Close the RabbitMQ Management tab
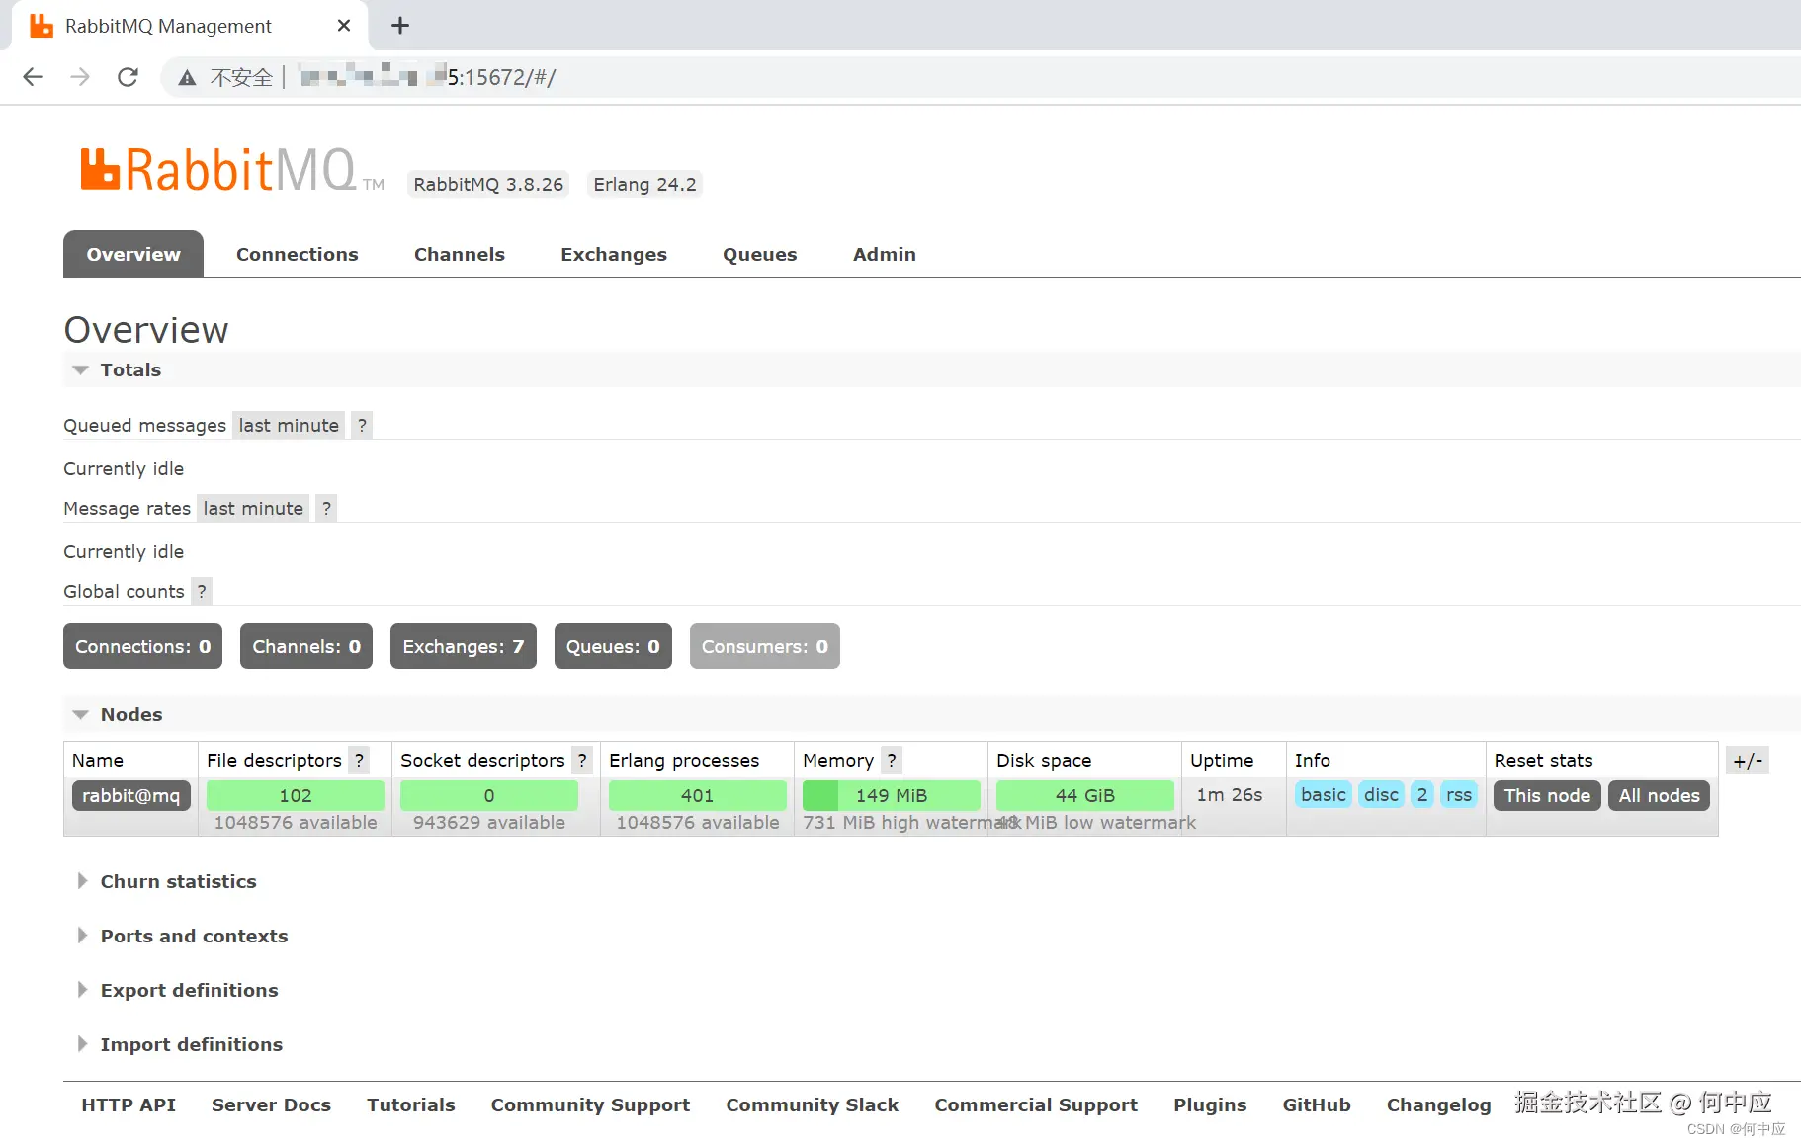The height and width of the screenshot is (1145, 1801). click(344, 26)
